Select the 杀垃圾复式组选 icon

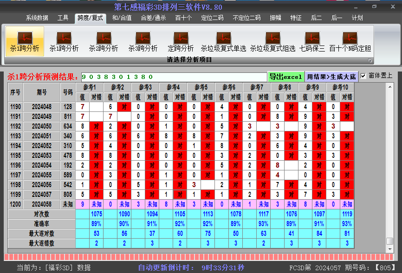(x=273, y=41)
